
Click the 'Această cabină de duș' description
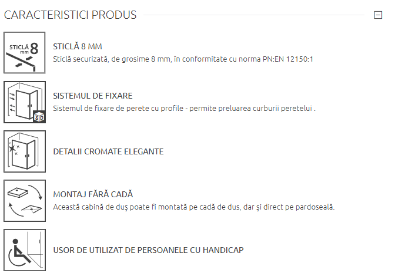tap(94, 207)
